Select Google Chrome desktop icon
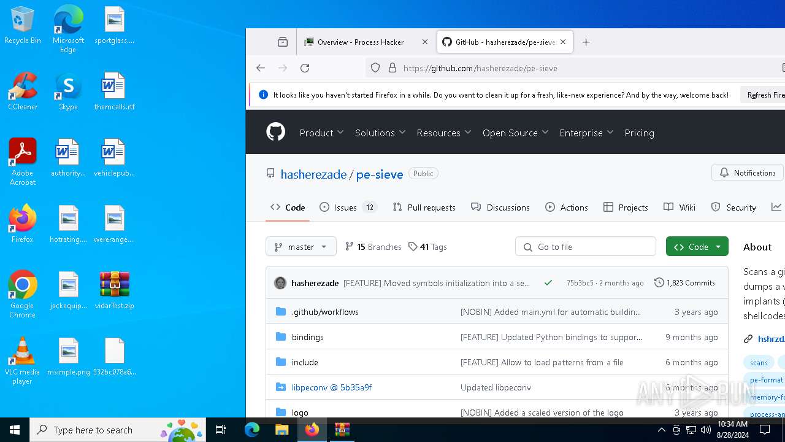This screenshot has width=785, height=442. (23, 295)
